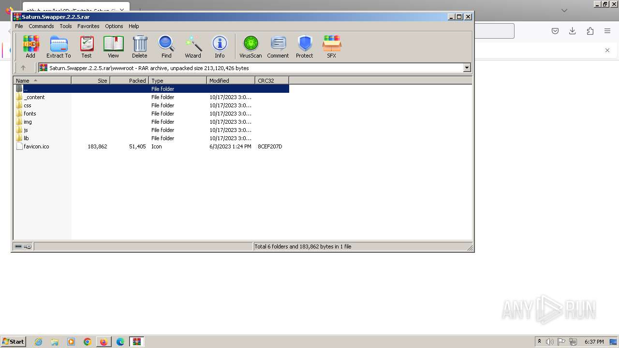This screenshot has width=619, height=348.
Task: Click the 183,862 size value
Action: pos(97,146)
